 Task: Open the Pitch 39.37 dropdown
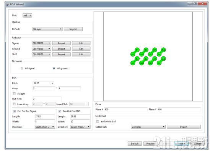coord(43,83)
